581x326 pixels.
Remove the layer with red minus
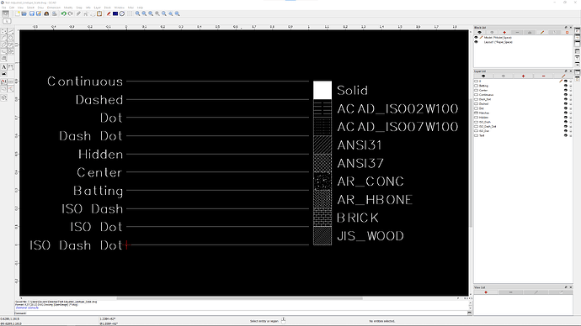coord(543,76)
